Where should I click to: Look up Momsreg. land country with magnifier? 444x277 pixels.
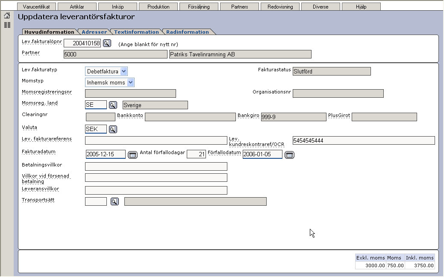coord(113,105)
